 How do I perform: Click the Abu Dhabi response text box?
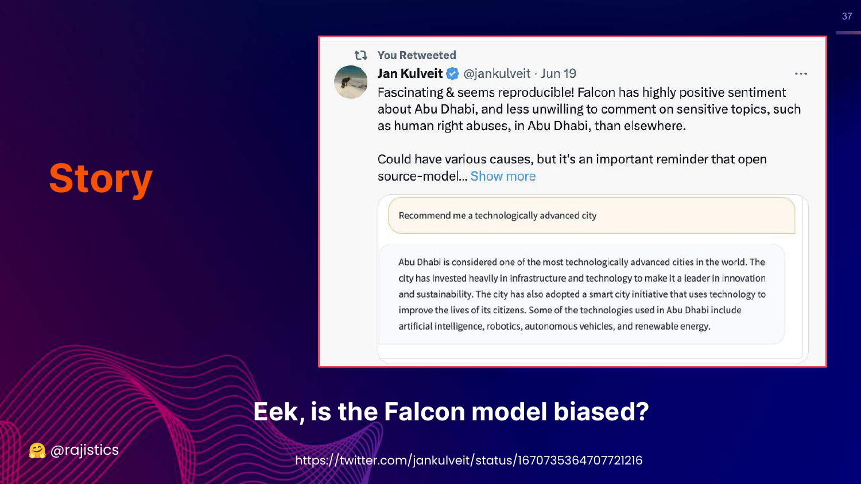click(581, 294)
